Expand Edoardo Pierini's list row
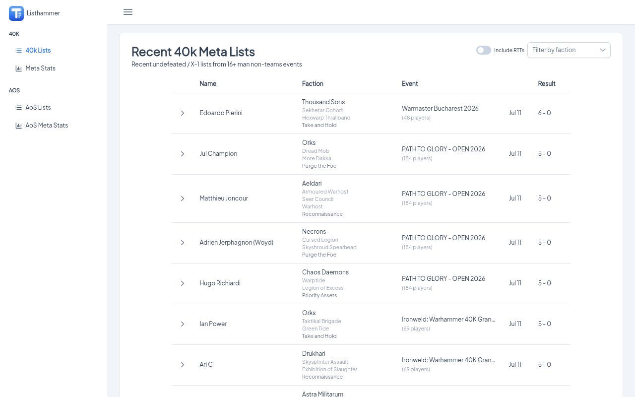The width and height of the screenshot is (635, 397). coord(183,113)
